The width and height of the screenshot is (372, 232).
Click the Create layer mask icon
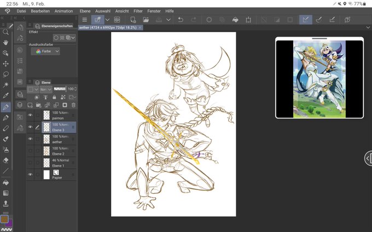point(65,105)
